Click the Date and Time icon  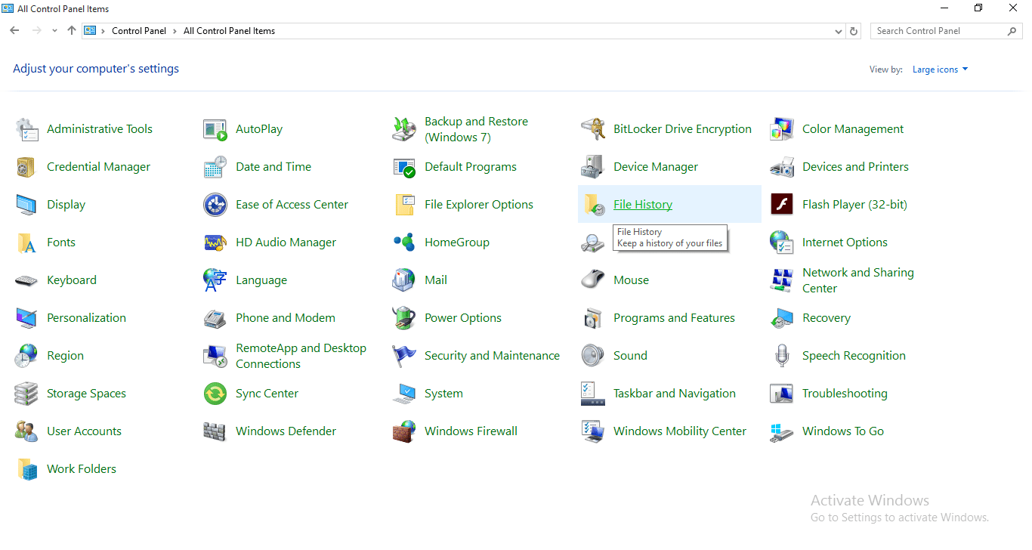215,167
